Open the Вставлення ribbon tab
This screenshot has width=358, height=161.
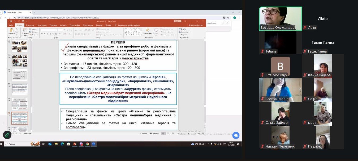click(x=30, y=25)
